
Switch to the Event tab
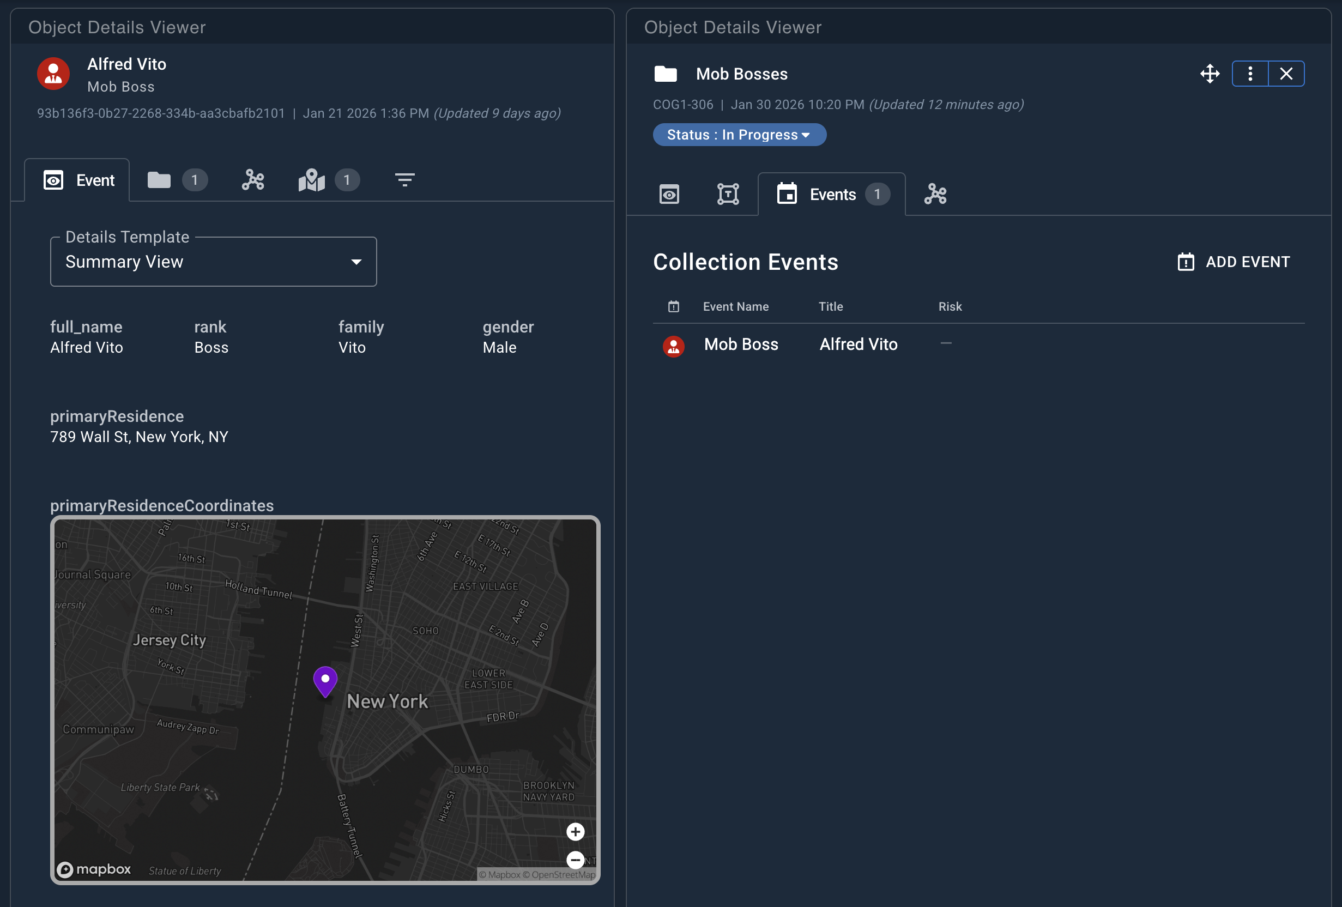point(78,180)
